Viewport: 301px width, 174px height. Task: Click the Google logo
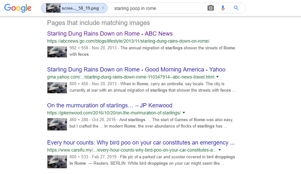(18, 8)
